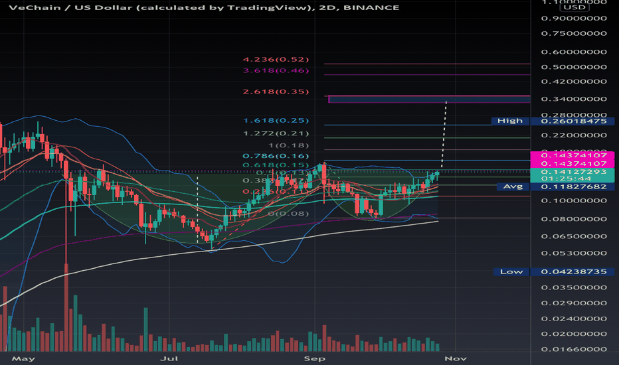Click the 0.02900000 price axis label

(574, 303)
